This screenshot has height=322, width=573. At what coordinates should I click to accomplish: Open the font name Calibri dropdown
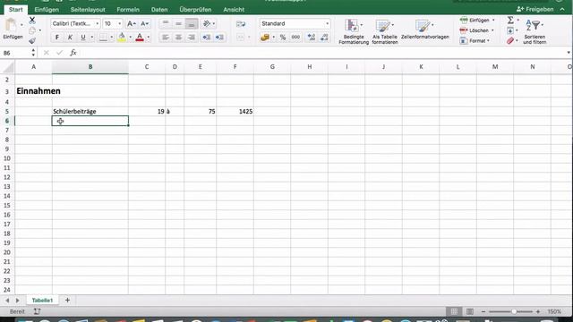pos(98,24)
